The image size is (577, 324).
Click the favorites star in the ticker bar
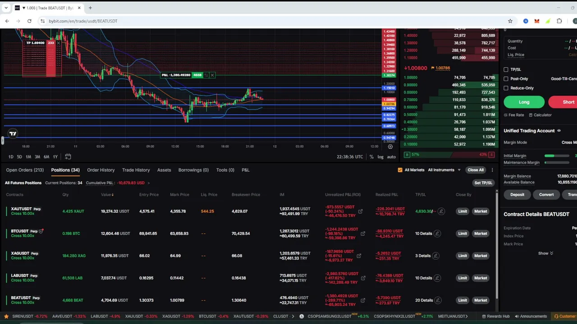pos(6,316)
